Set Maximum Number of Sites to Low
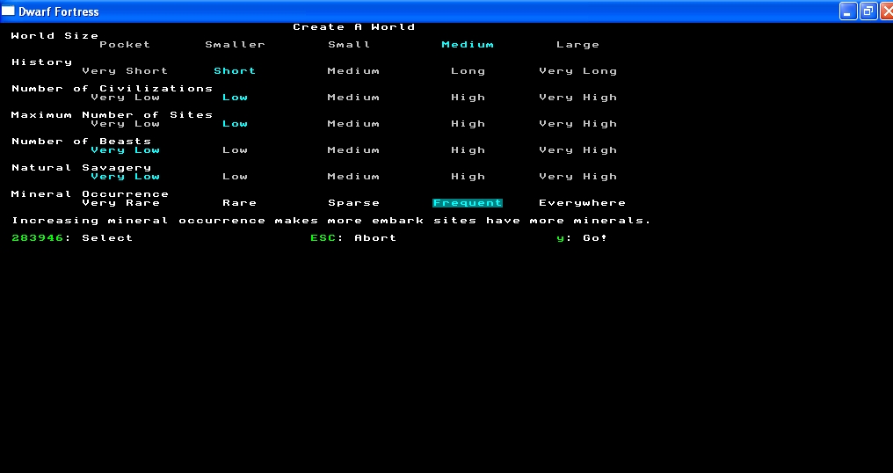Viewport: 893px width, 473px height. 235,124
